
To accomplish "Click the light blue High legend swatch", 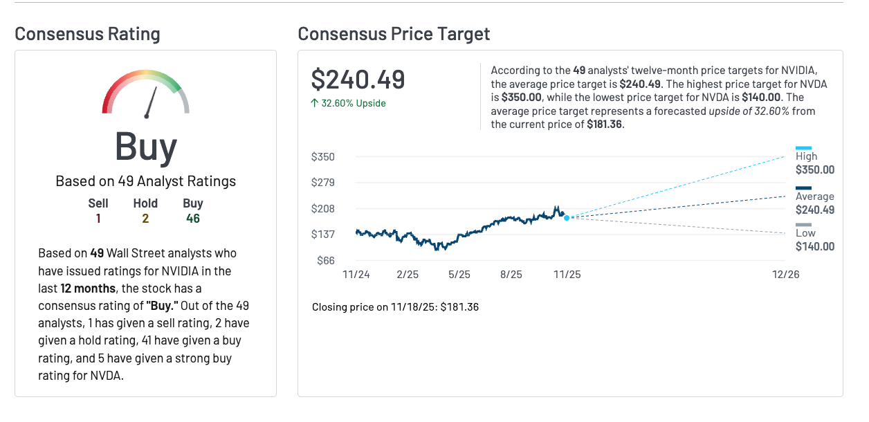I will pyautogui.click(x=803, y=147).
